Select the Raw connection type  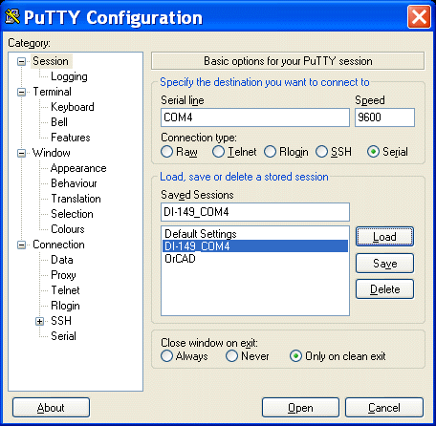(166, 152)
